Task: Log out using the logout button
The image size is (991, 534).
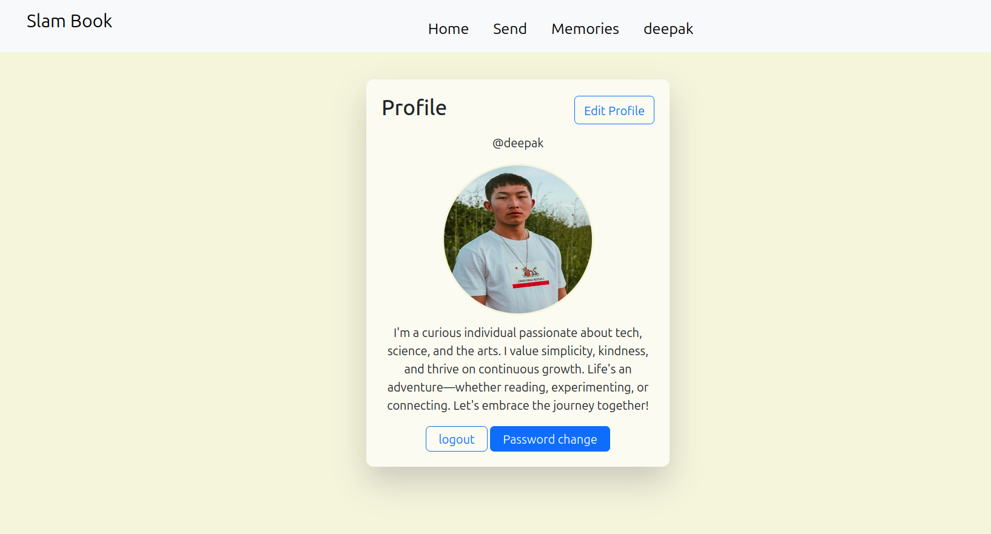Action: point(456,439)
